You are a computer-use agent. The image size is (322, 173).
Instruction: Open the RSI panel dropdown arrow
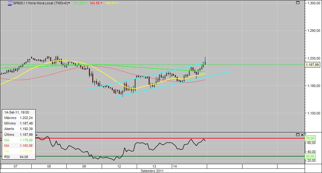[37, 135]
